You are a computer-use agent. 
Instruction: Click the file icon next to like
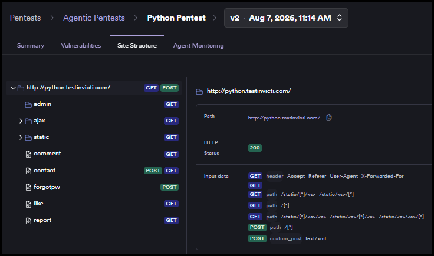click(x=28, y=204)
